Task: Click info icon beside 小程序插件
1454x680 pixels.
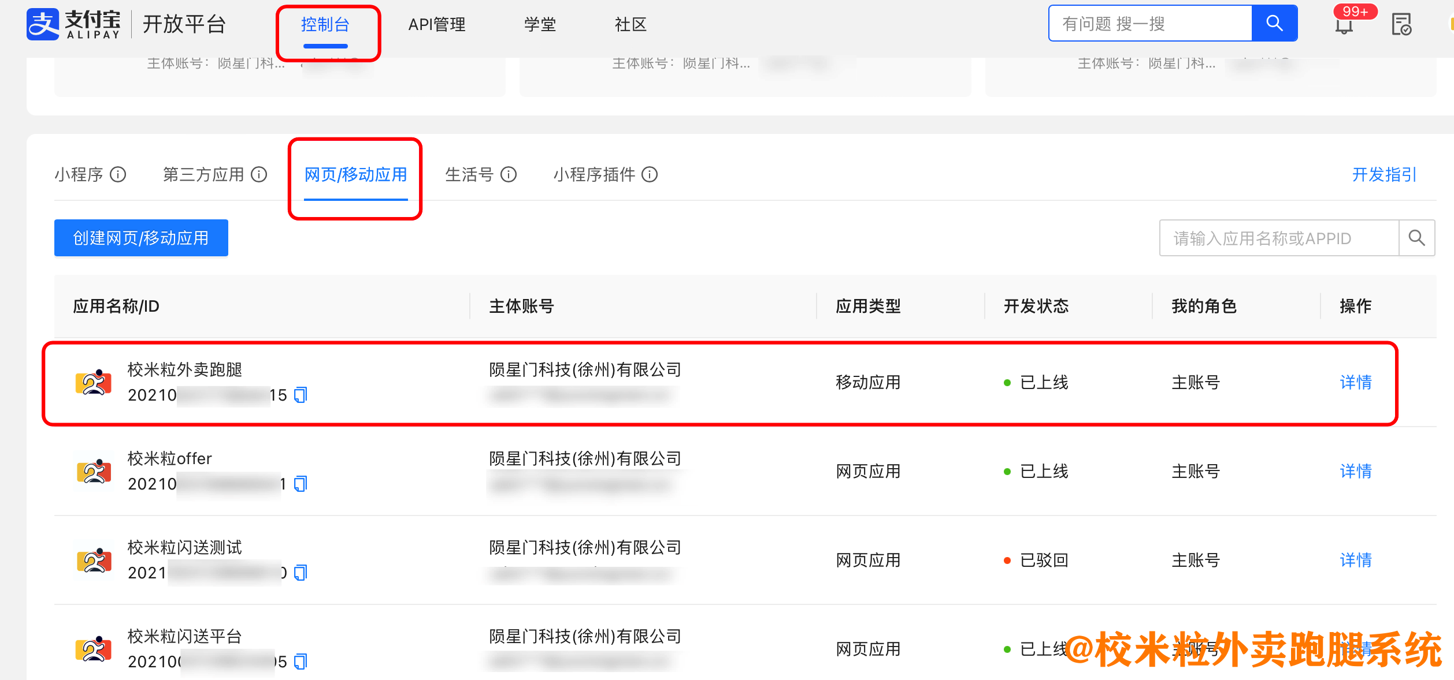Action: click(x=650, y=174)
